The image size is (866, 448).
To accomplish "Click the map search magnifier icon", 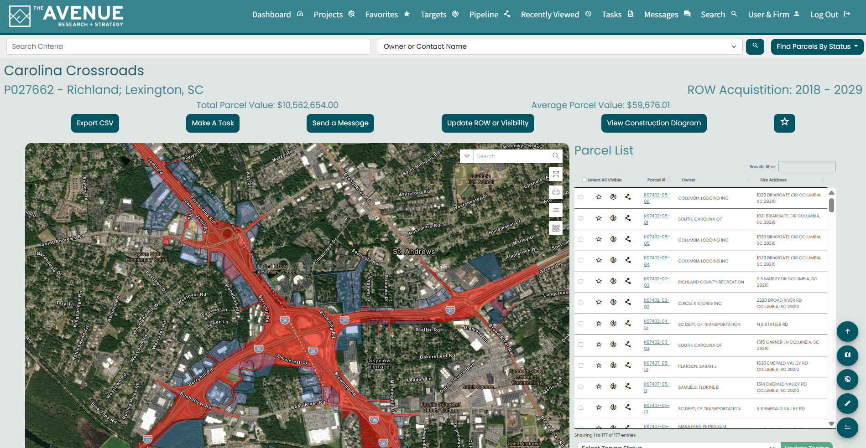I will tap(556, 156).
